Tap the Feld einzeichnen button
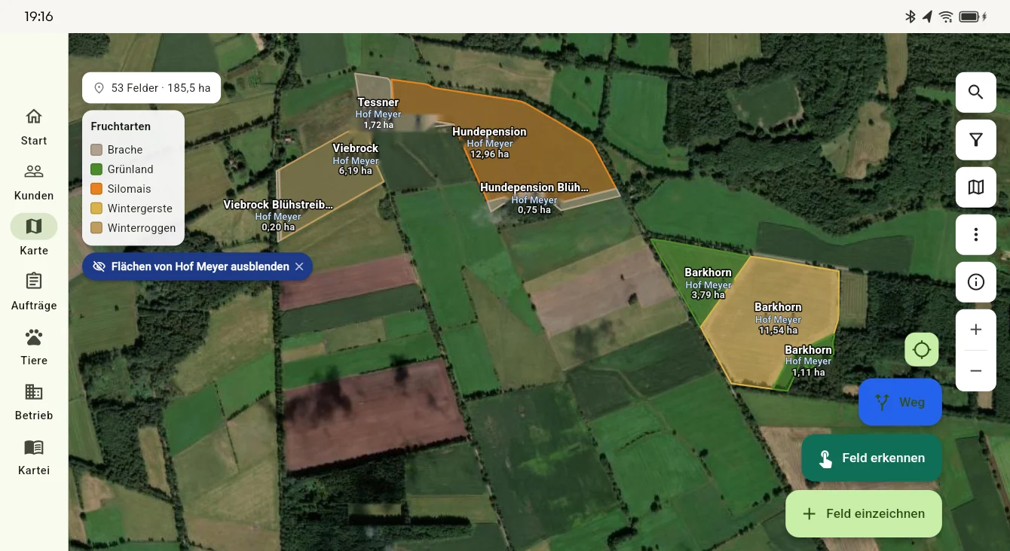Image resolution: width=1010 pixels, height=551 pixels. pos(864,514)
